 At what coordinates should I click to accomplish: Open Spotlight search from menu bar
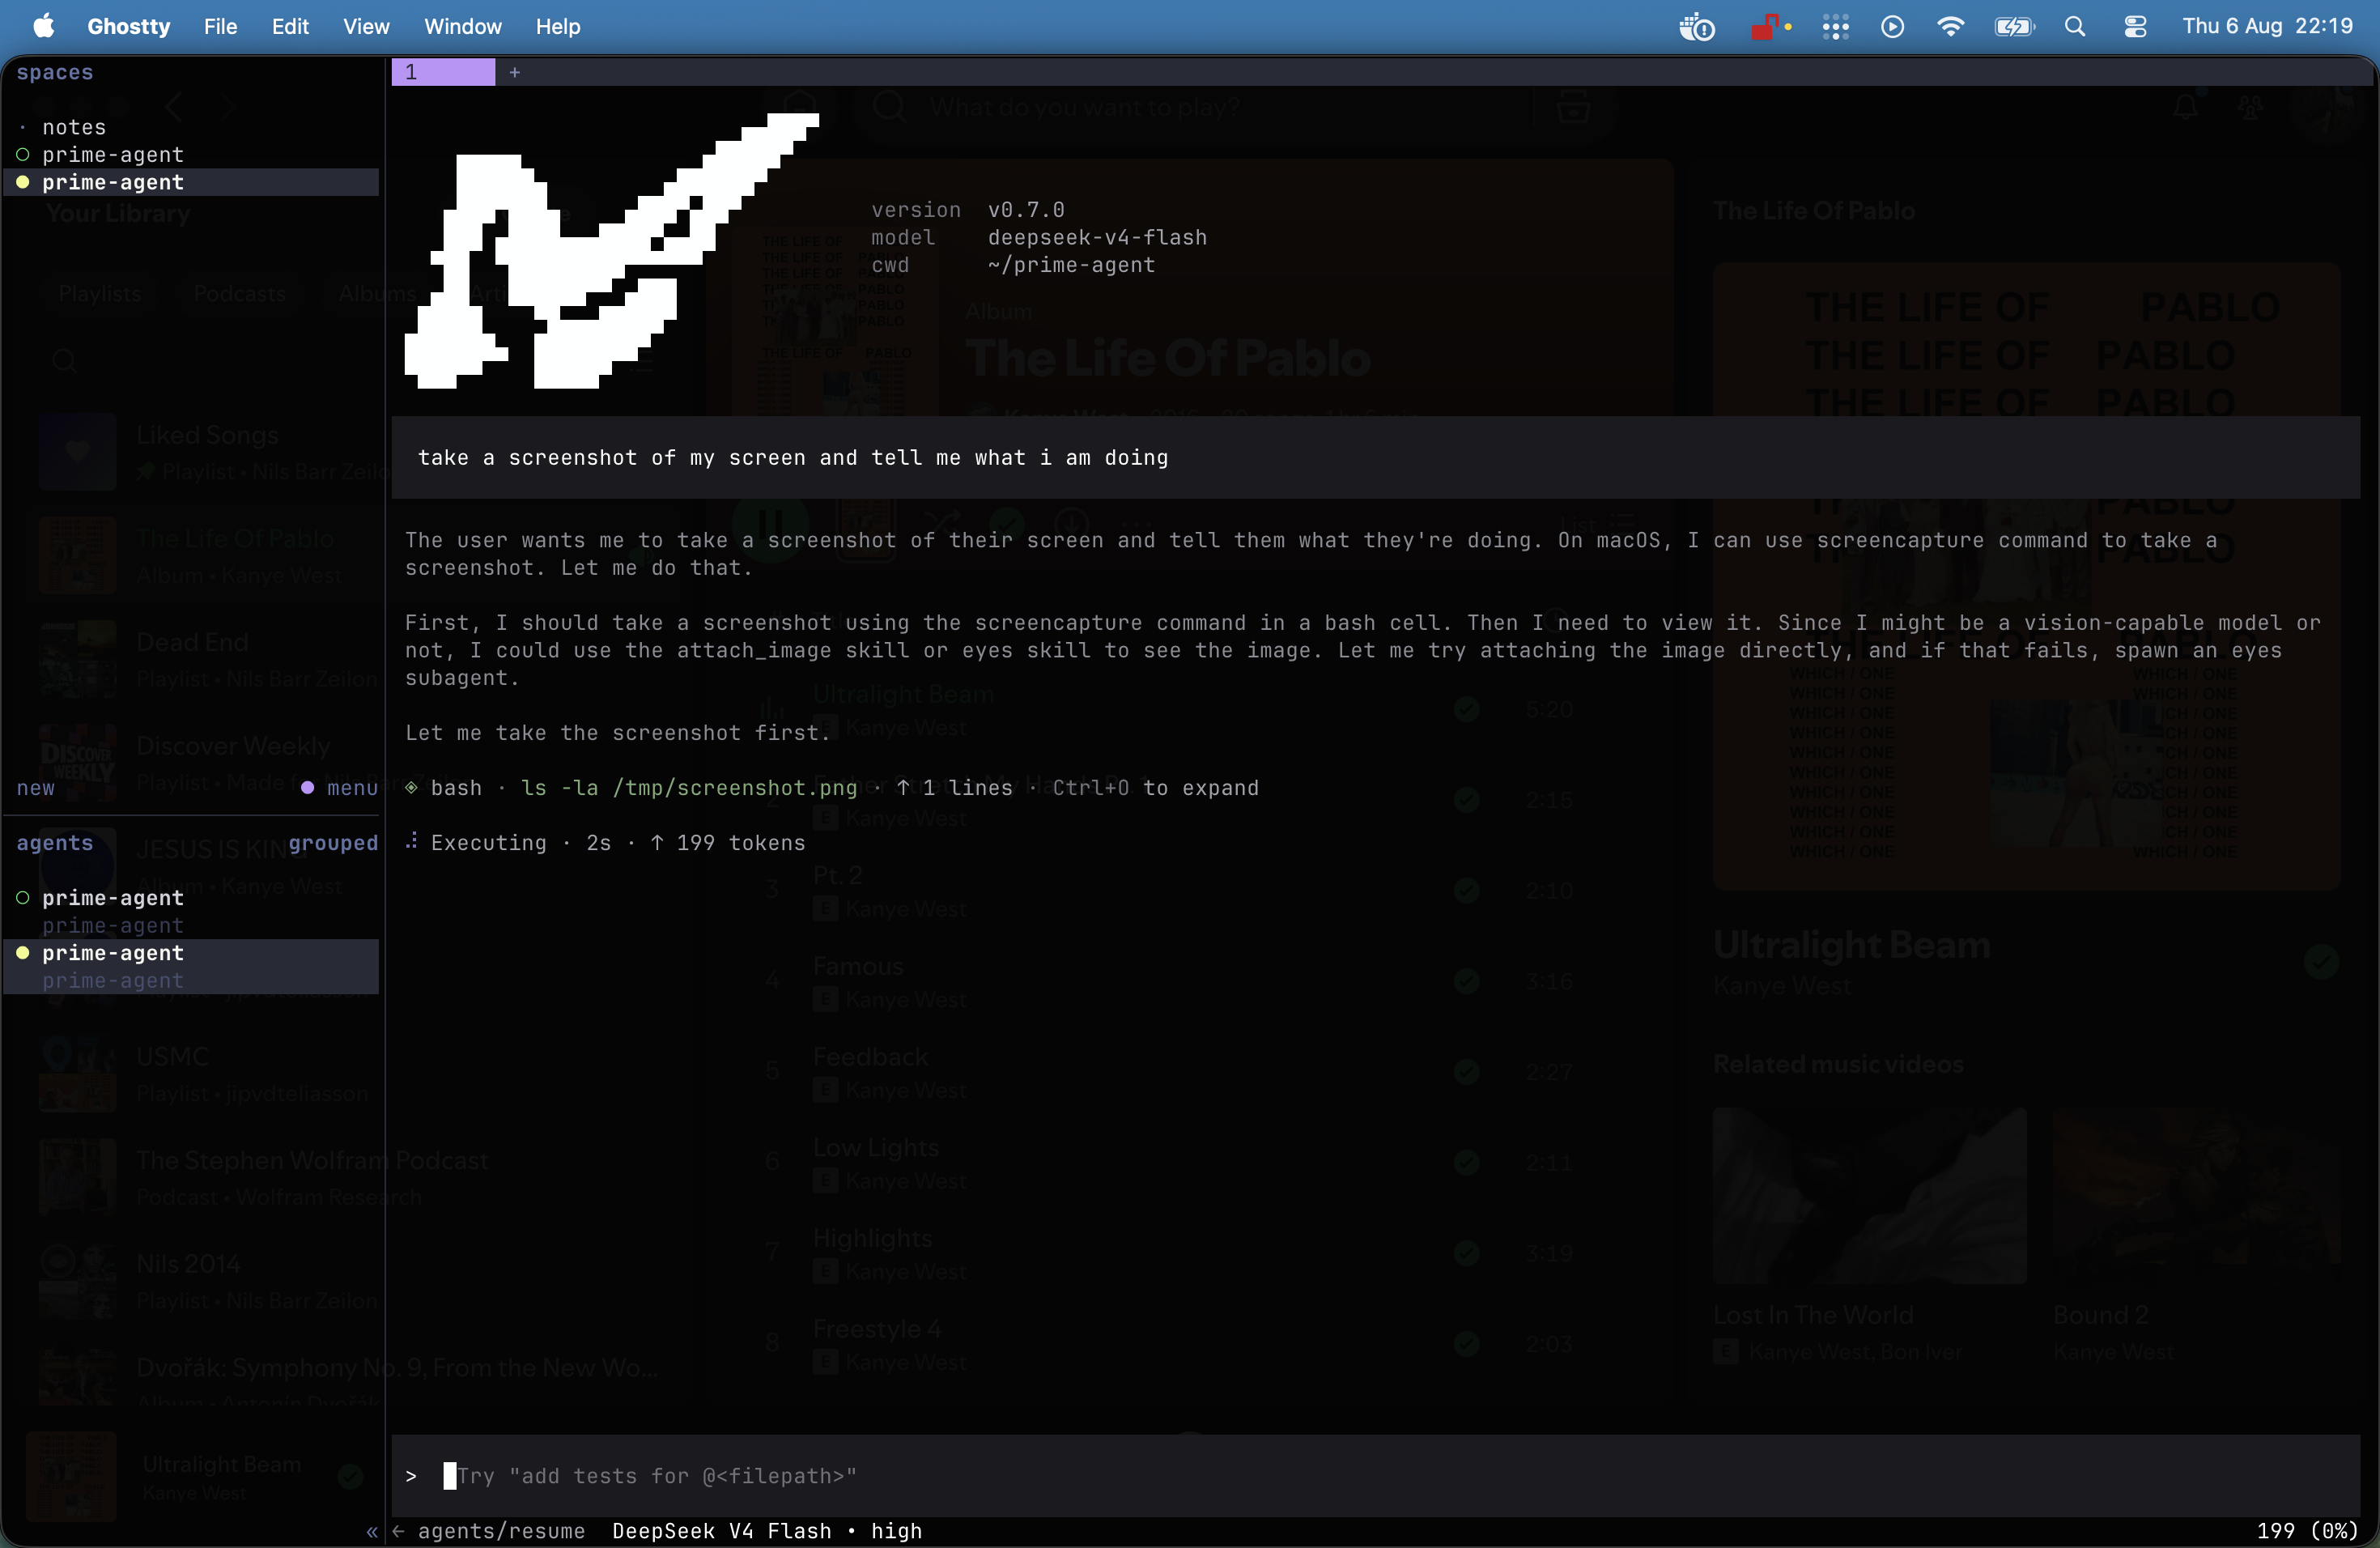(x=2075, y=26)
